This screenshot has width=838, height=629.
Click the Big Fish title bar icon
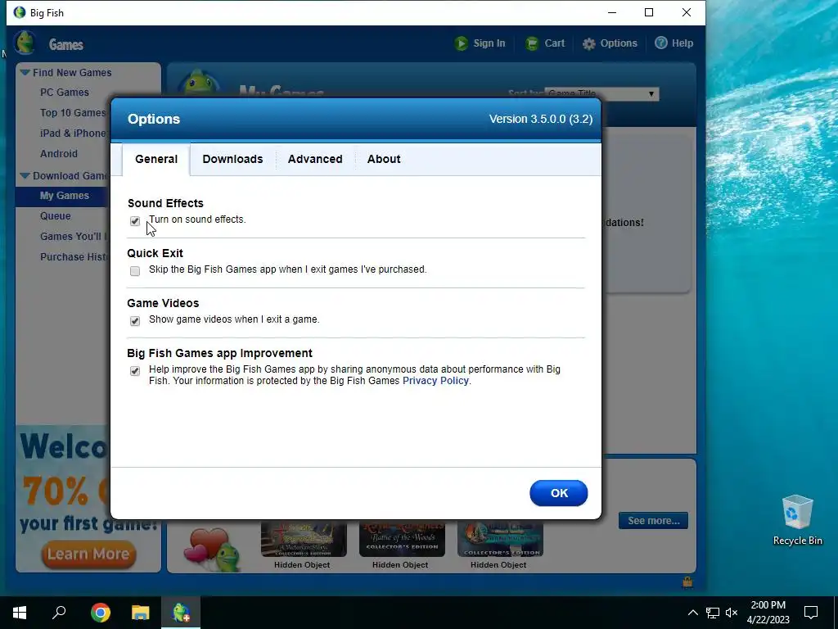(20, 12)
